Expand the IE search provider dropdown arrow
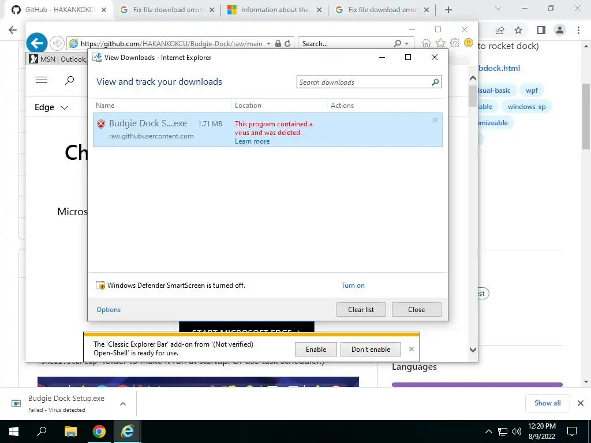Screen dimensions: 591x443 (407, 44)
